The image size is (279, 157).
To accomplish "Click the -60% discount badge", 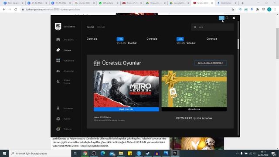I will pyautogui.click(x=180, y=39).
